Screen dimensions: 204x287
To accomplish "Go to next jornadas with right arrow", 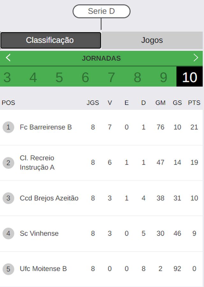I will [x=196, y=58].
